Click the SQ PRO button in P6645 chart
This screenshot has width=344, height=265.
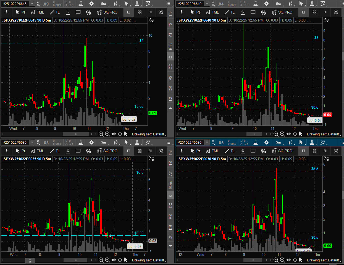point(107,12)
